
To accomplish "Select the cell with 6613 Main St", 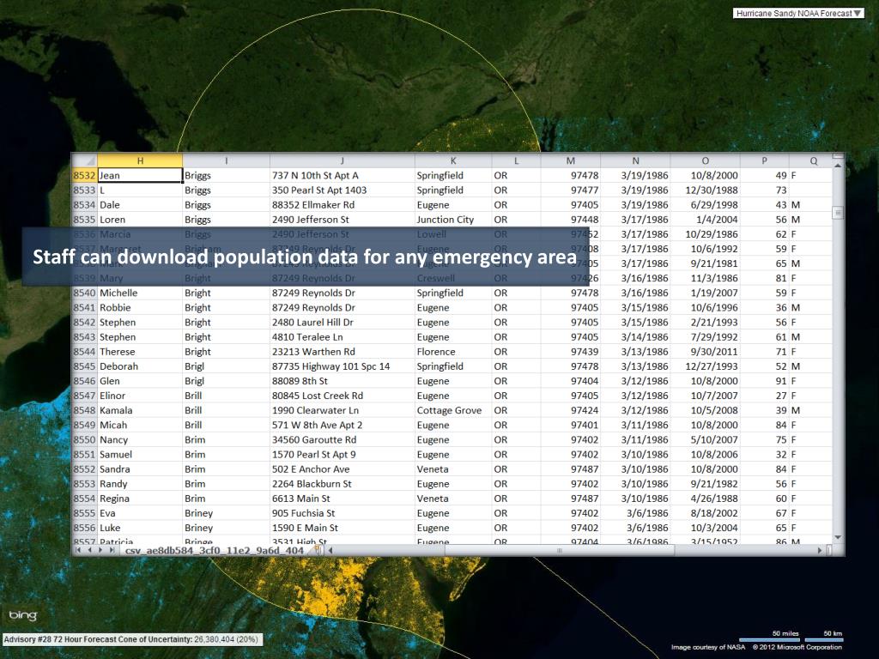I will [x=342, y=499].
